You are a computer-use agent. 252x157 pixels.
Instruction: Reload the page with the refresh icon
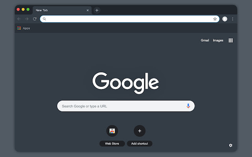tap(35, 19)
